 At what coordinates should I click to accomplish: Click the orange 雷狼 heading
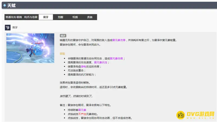click(62, 54)
